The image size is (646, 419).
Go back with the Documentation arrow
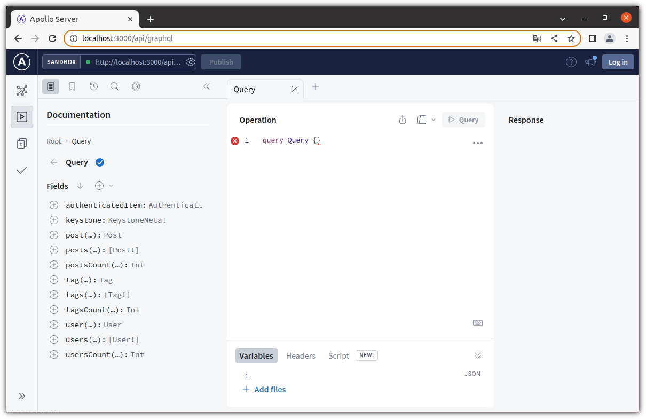(53, 162)
